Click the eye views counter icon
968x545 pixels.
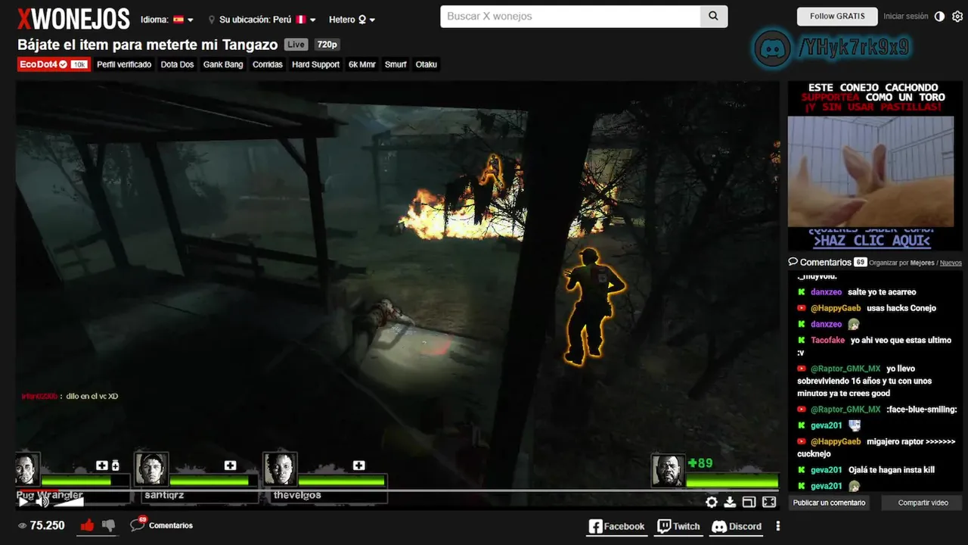pos(22,525)
